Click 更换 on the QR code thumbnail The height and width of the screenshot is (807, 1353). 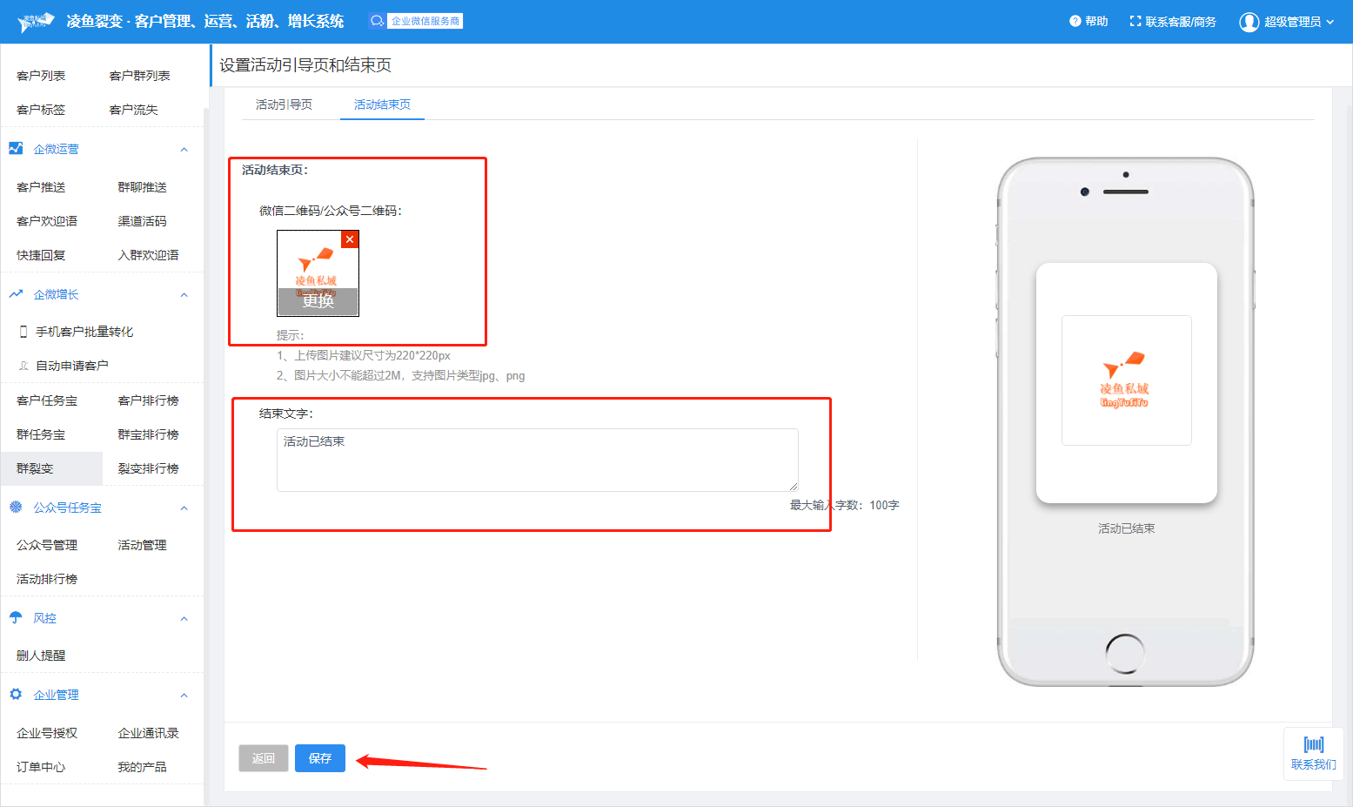point(318,301)
